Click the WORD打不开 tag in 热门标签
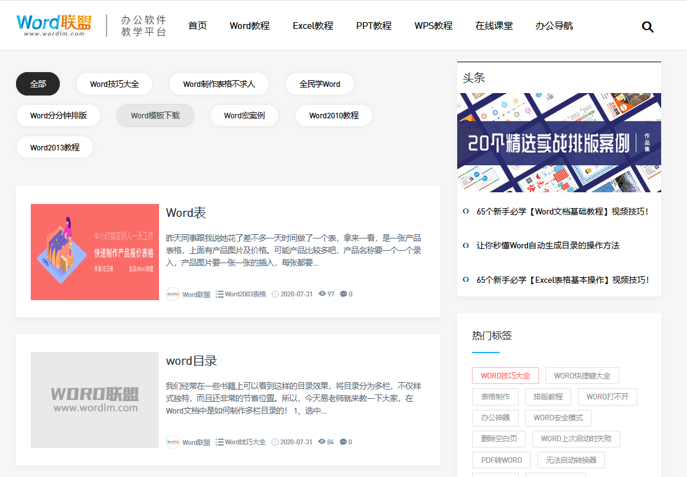 pyautogui.click(x=608, y=397)
